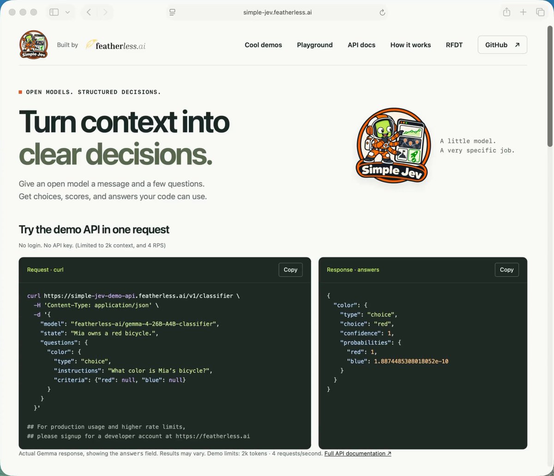Click the GitHub button
This screenshot has width=554, height=476.
click(x=502, y=45)
